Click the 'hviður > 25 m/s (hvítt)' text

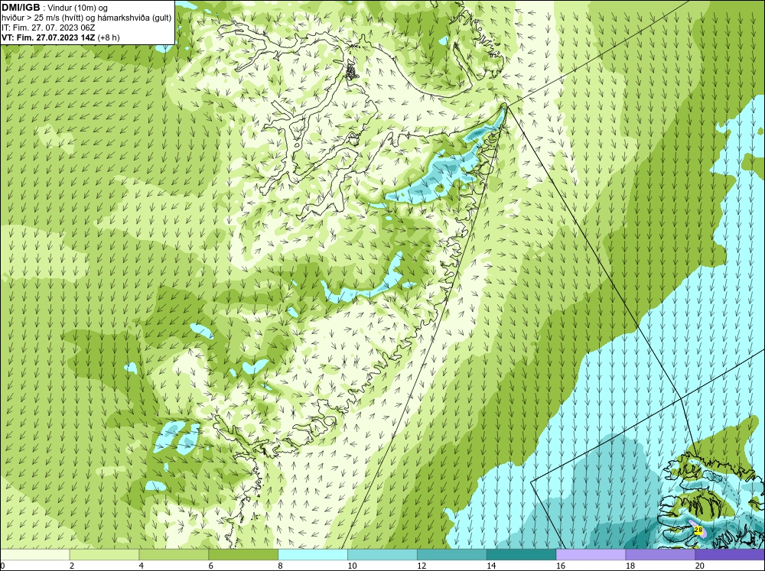click(42, 18)
